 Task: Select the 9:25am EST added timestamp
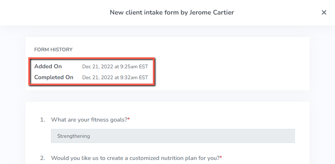pos(115,67)
